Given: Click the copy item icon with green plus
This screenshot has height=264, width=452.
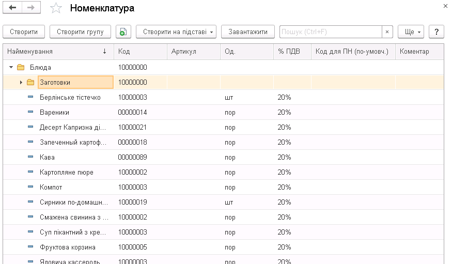Looking at the screenshot, I should (123, 32).
